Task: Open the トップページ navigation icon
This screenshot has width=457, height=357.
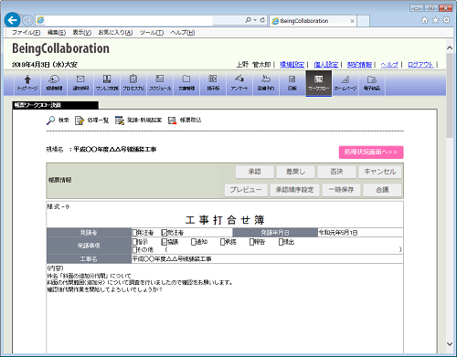Action: tap(27, 83)
